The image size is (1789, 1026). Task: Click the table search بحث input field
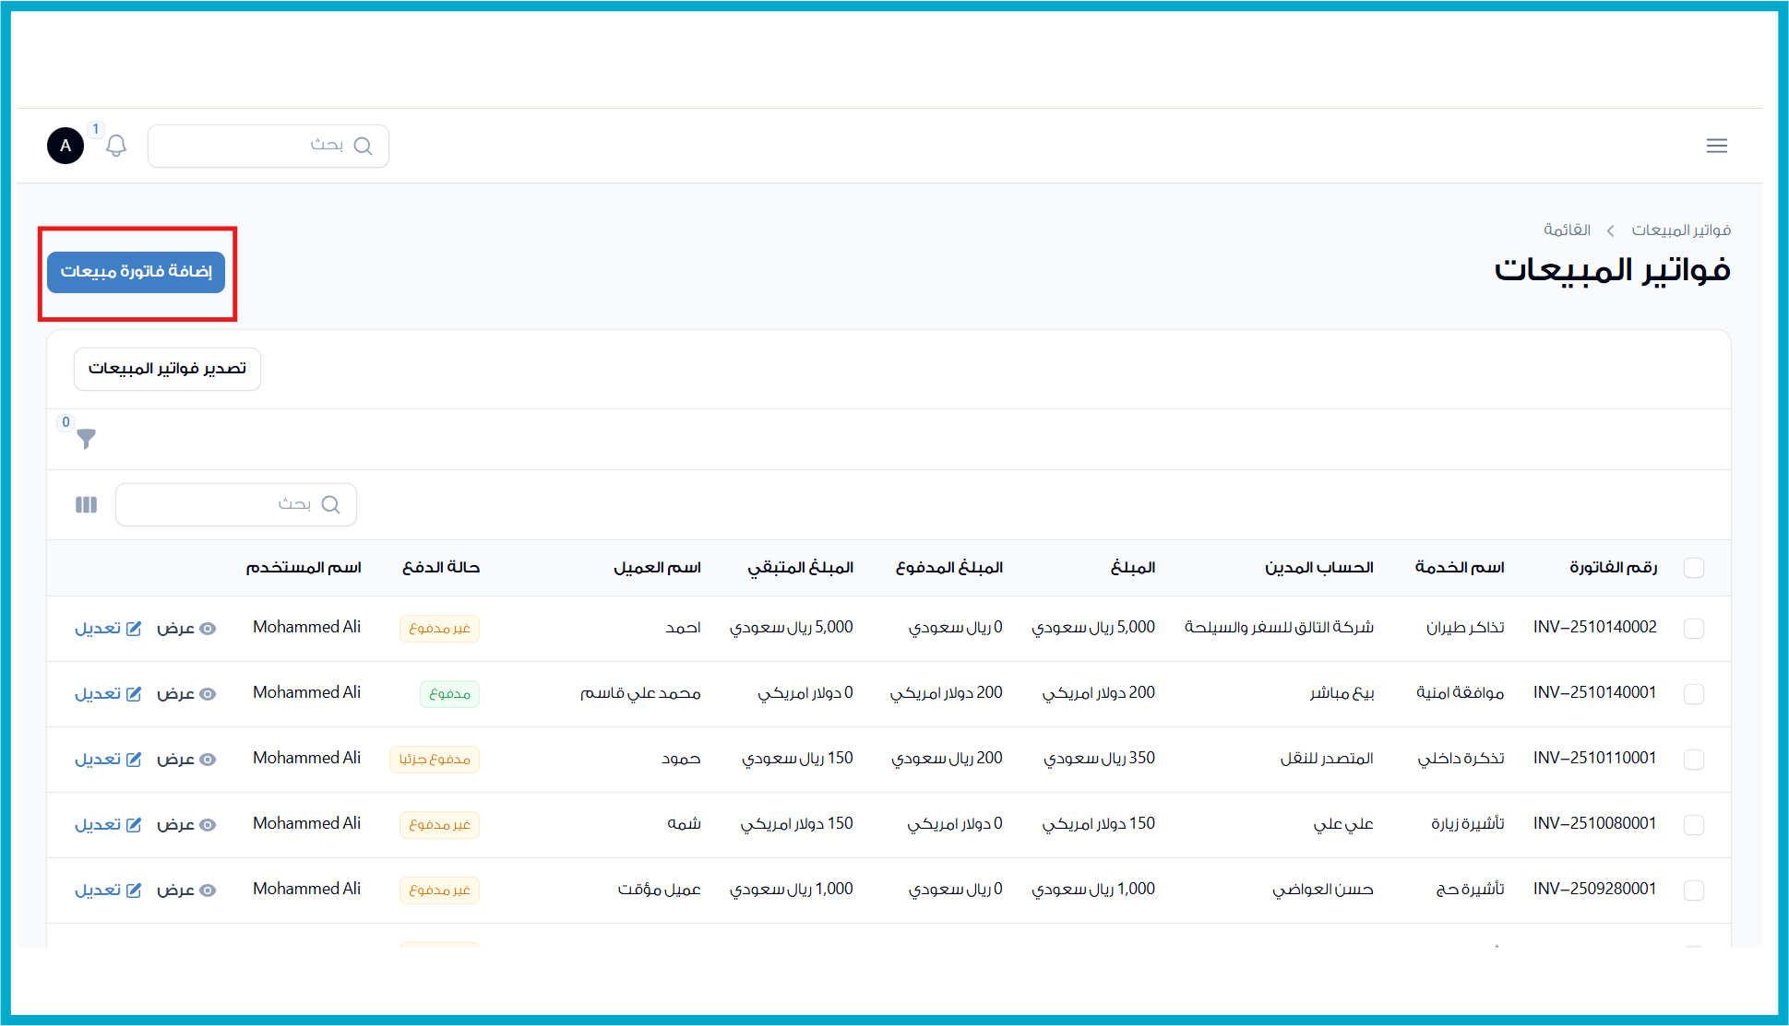click(221, 505)
